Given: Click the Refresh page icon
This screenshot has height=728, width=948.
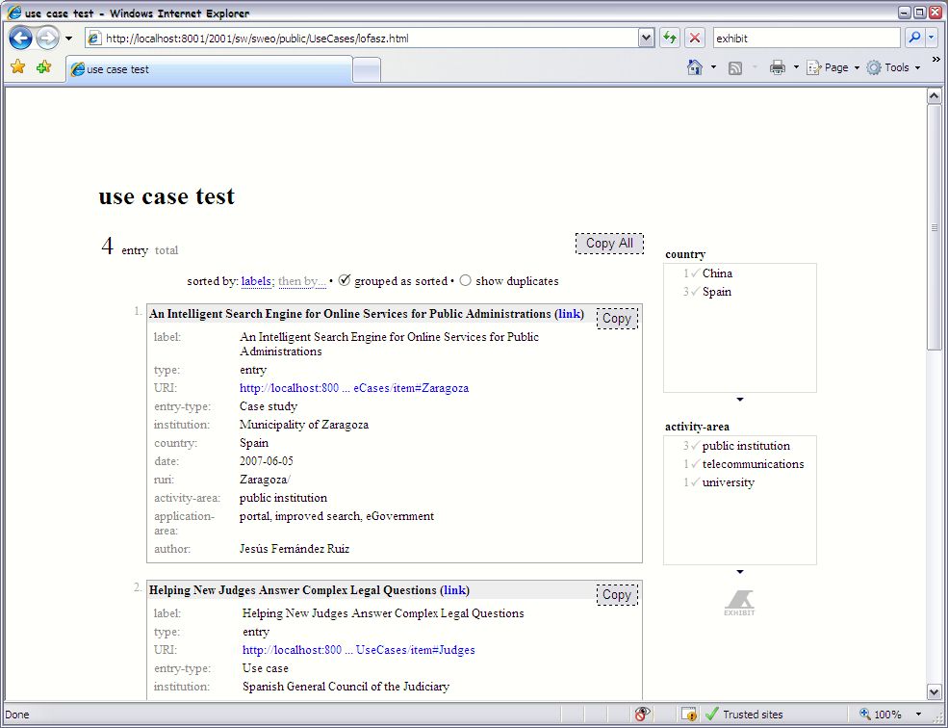Looking at the screenshot, I should coord(670,39).
